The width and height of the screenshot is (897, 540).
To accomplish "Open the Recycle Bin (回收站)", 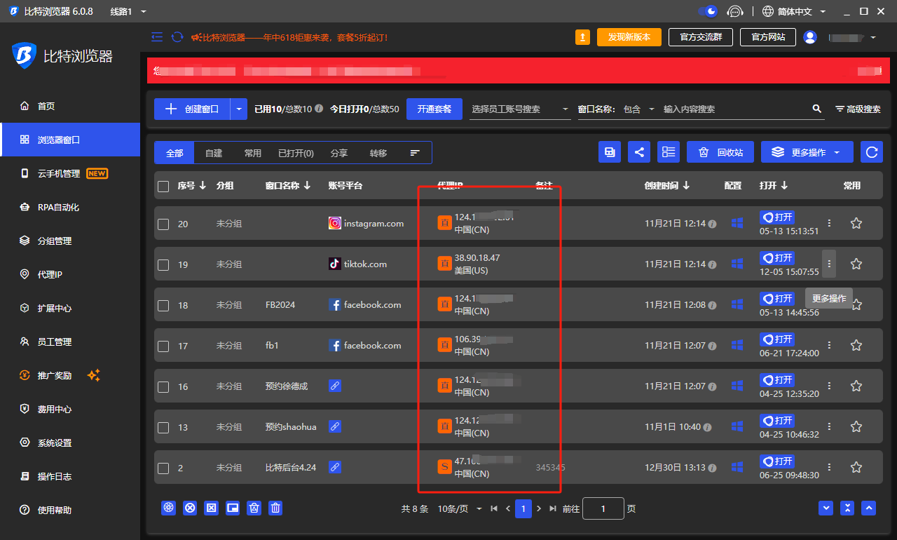I will point(720,151).
